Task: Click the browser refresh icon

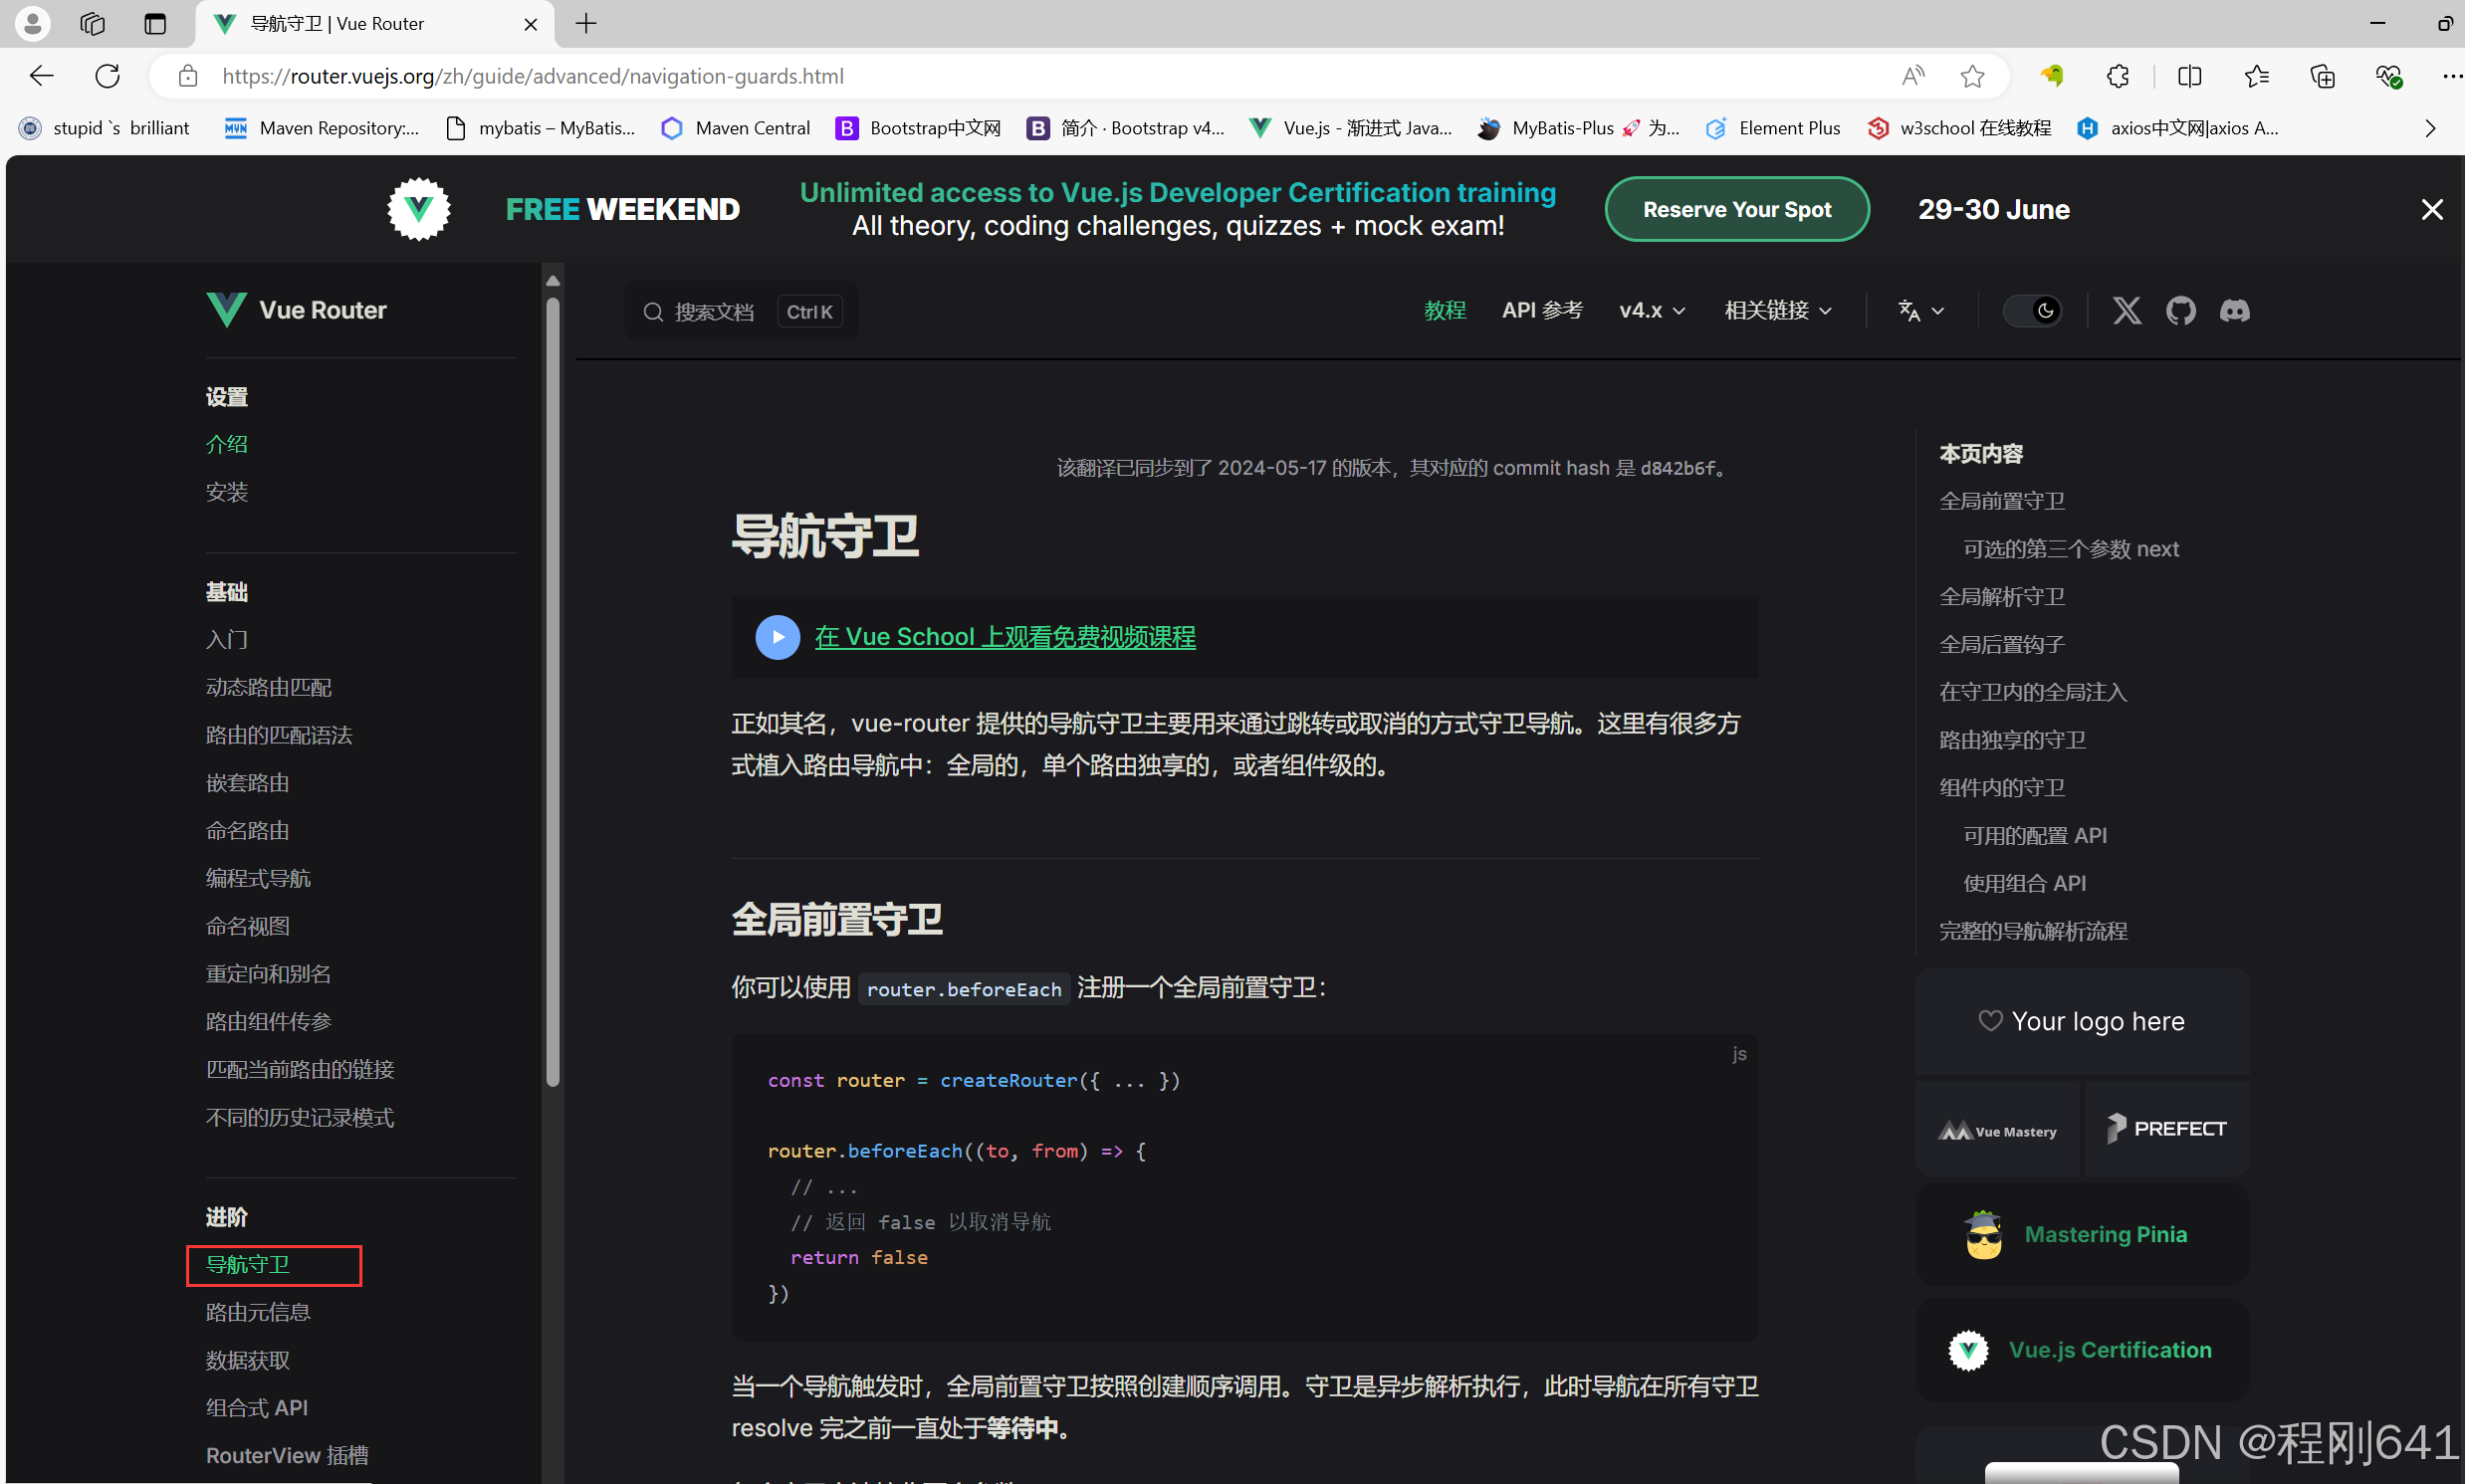Action: pos(108,76)
